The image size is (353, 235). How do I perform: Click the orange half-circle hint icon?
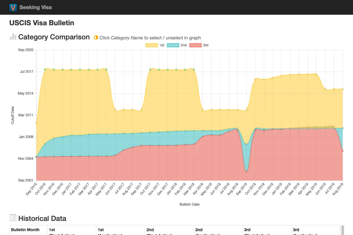pyautogui.click(x=96, y=38)
